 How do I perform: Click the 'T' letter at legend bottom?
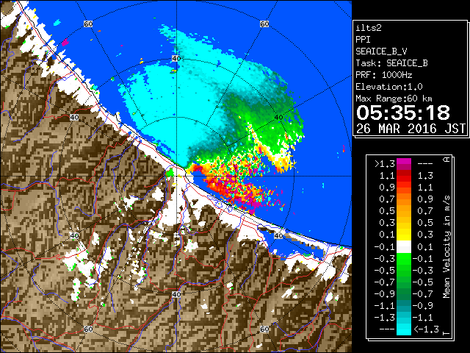pyautogui.click(x=446, y=333)
